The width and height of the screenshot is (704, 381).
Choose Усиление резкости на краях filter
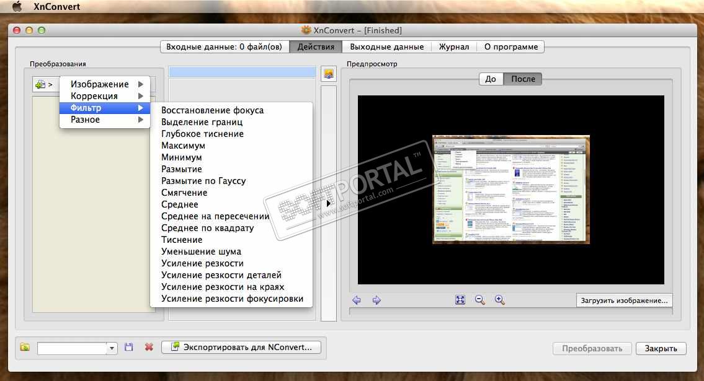(x=231, y=287)
